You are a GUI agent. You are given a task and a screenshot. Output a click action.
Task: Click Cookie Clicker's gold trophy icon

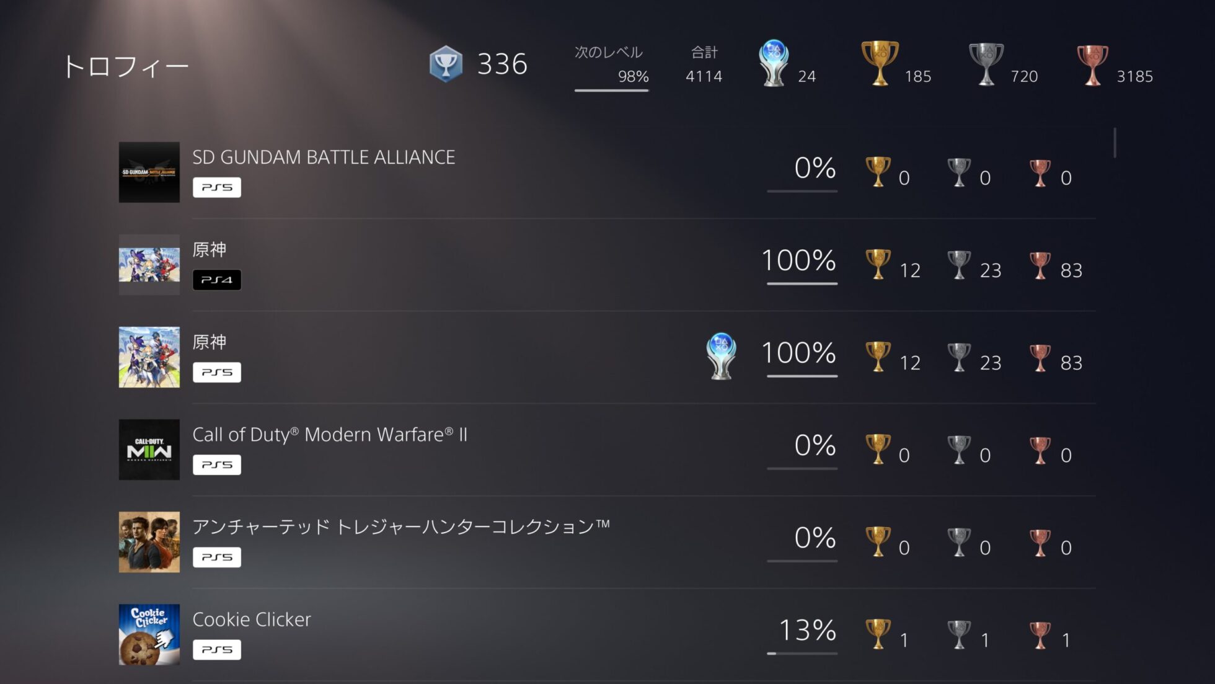[x=878, y=634]
